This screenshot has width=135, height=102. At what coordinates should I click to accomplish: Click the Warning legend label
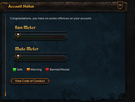[x=36, y=70]
